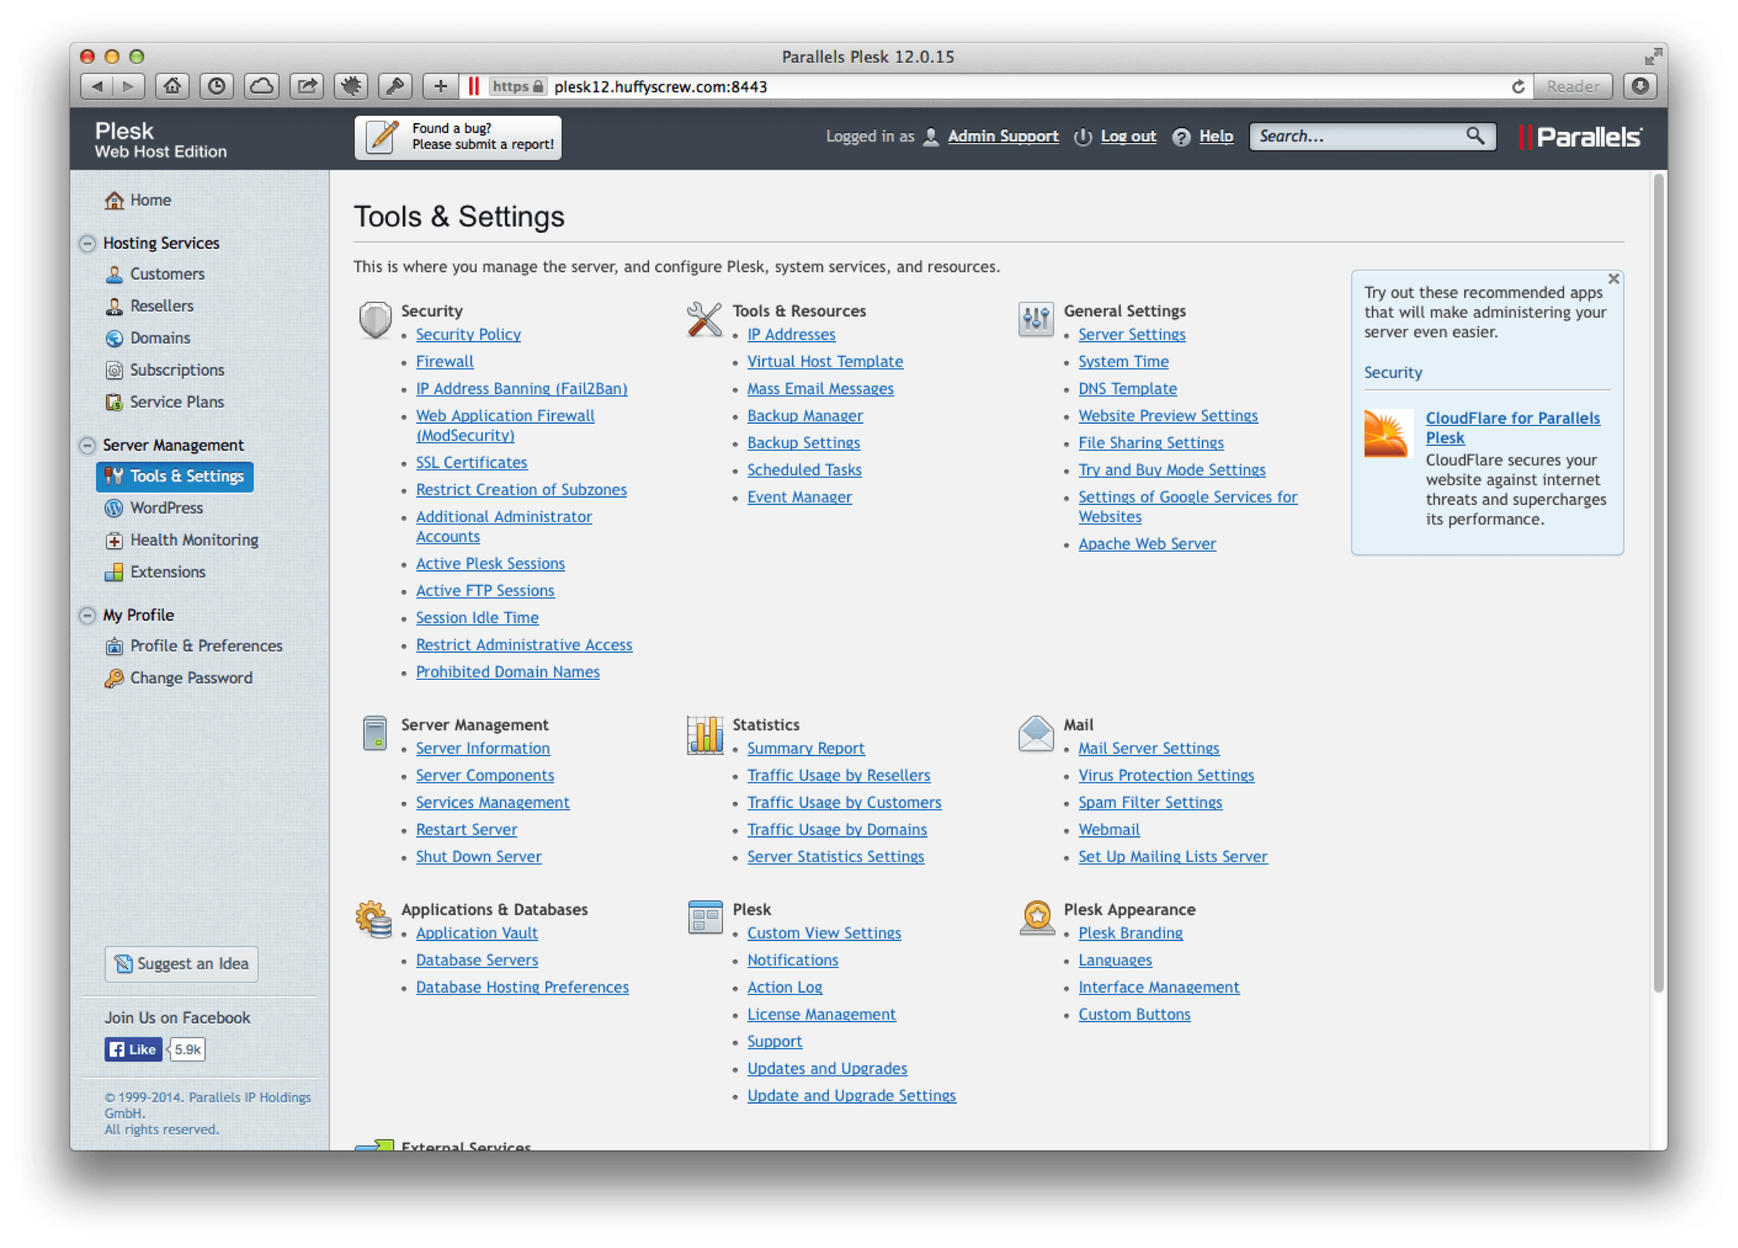Screen dimensions: 1738x1248
Task: Collapse the Hosting Services section
Action: (88, 243)
